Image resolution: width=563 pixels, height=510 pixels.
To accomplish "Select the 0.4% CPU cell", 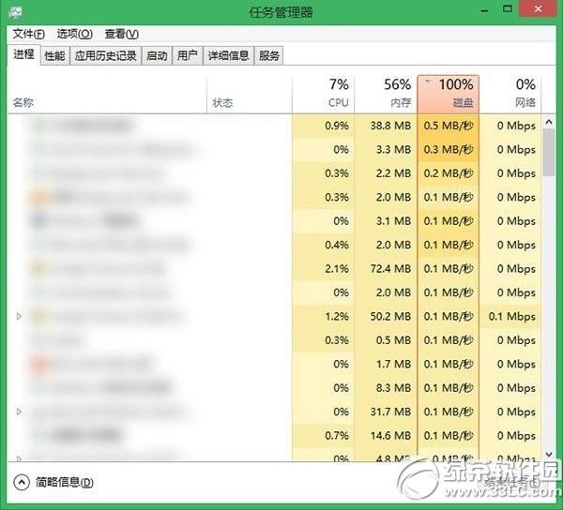I will coord(323,245).
